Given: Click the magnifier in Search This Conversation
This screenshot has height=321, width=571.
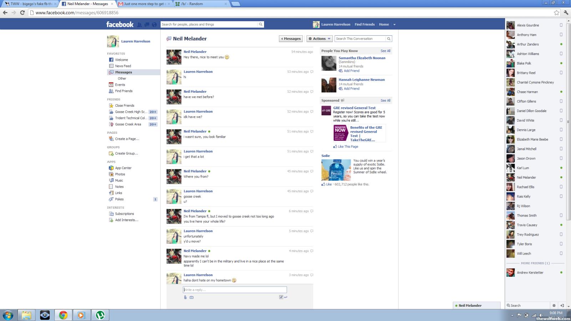Looking at the screenshot, I should pyautogui.click(x=389, y=39).
